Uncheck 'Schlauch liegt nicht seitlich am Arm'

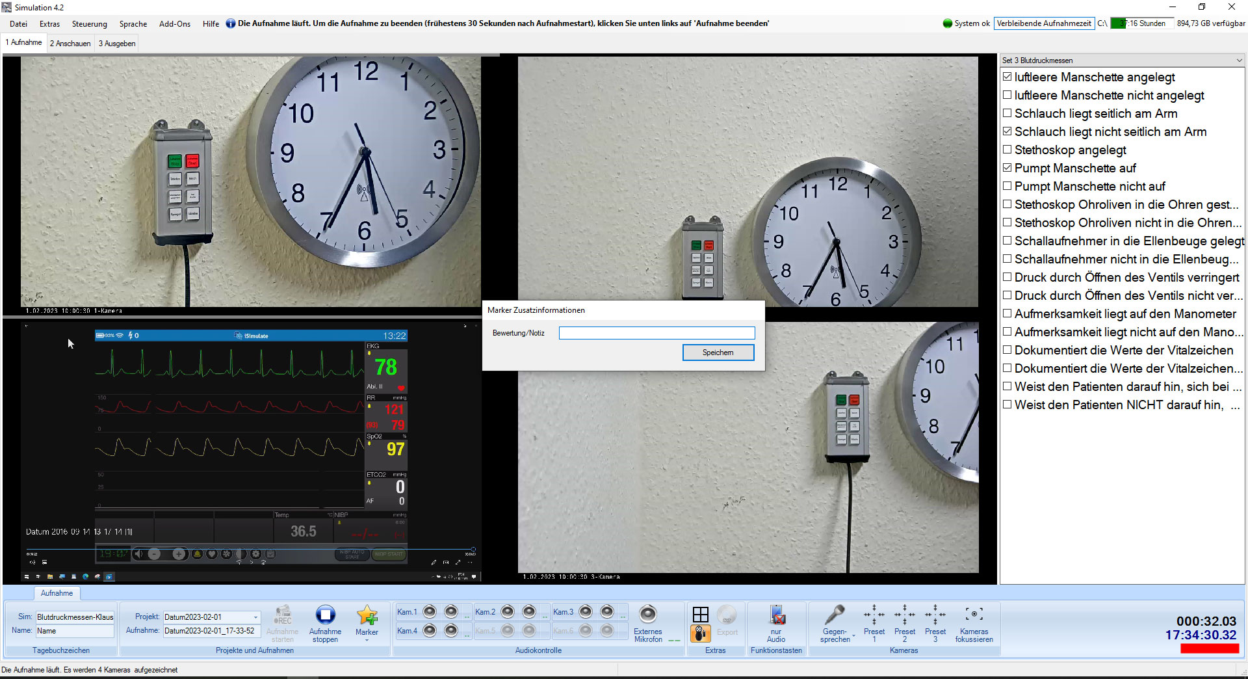point(1007,131)
